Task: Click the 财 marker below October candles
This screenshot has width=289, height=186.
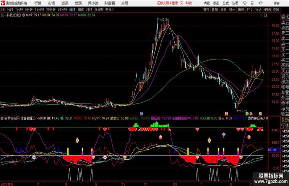Action: pos(141,114)
